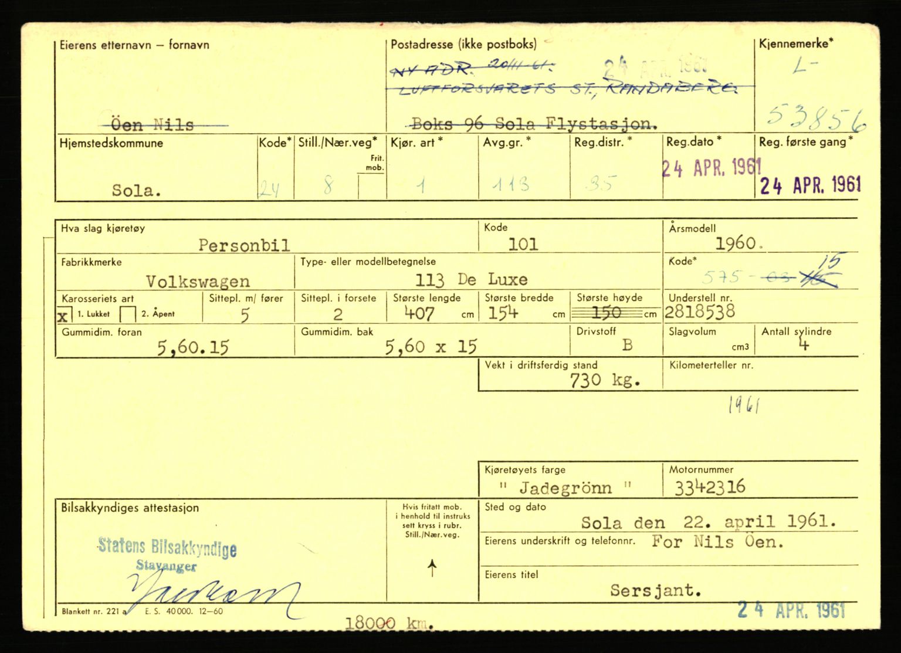Click the blue 24 APR. 1961 stamp at bottom right
901x653 pixels.
tap(791, 610)
